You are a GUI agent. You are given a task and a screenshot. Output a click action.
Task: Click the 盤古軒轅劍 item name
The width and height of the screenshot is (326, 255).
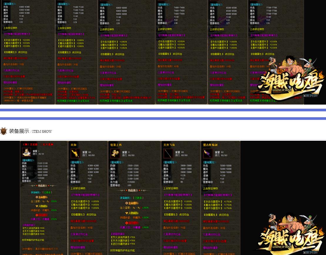(x=210, y=145)
